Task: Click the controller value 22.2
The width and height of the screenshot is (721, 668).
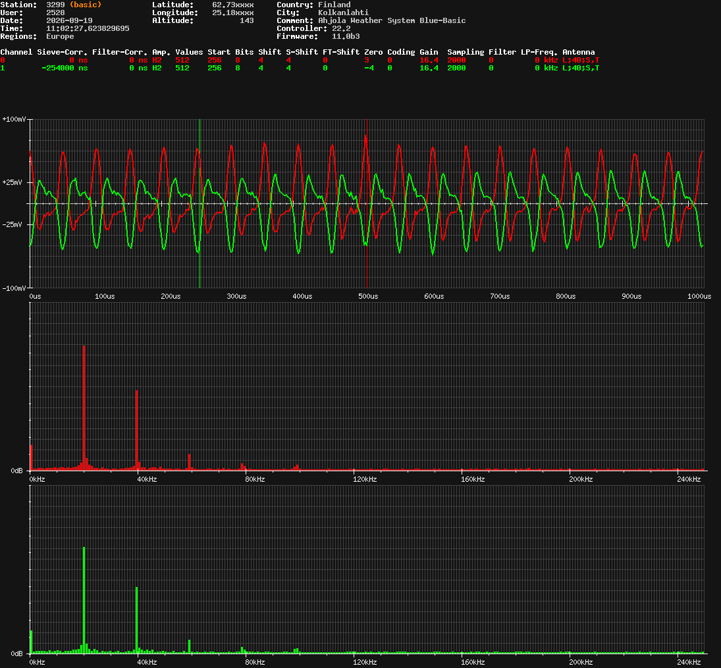Action: [341, 28]
